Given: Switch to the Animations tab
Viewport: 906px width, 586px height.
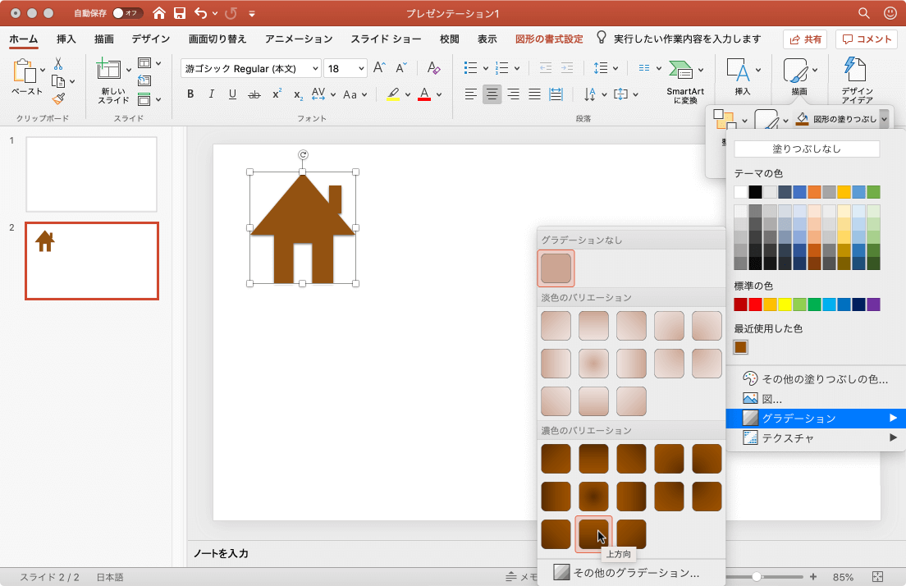Looking at the screenshot, I should click(299, 39).
